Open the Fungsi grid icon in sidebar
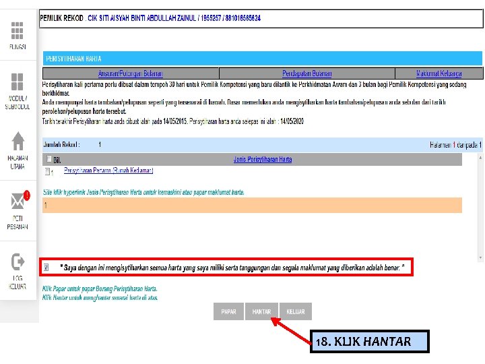 (x=17, y=31)
